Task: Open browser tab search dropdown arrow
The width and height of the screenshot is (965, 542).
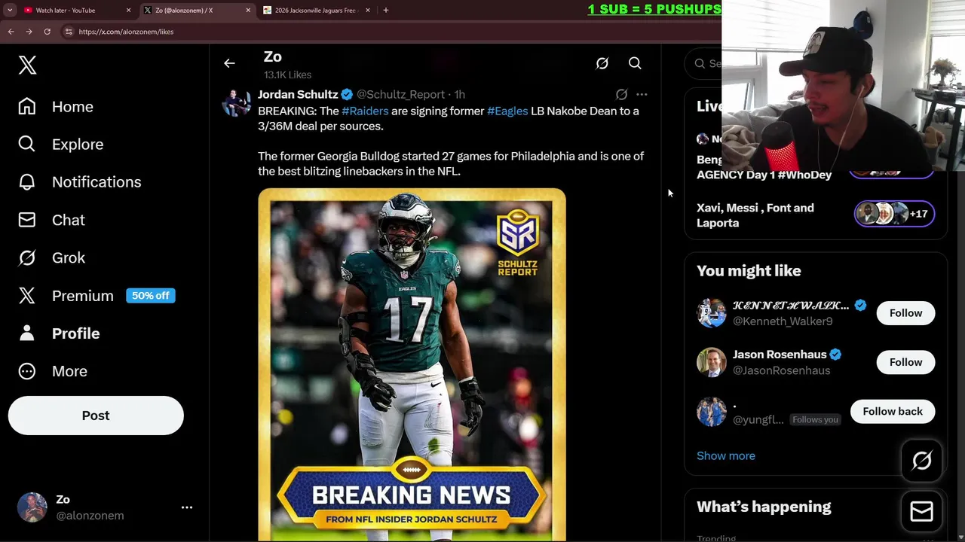Action: pyautogui.click(x=10, y=11)
